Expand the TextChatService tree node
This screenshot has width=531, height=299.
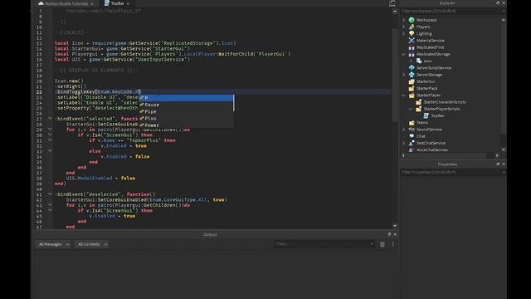coord(404,143)
